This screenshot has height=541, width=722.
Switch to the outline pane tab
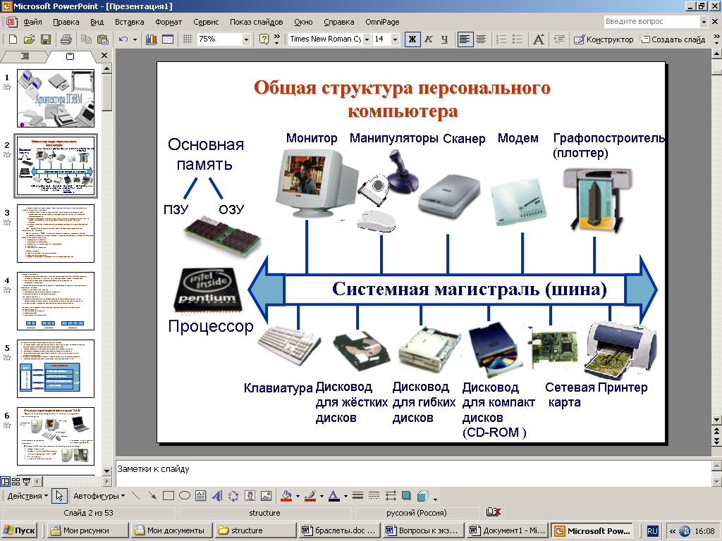click(25, 56)
